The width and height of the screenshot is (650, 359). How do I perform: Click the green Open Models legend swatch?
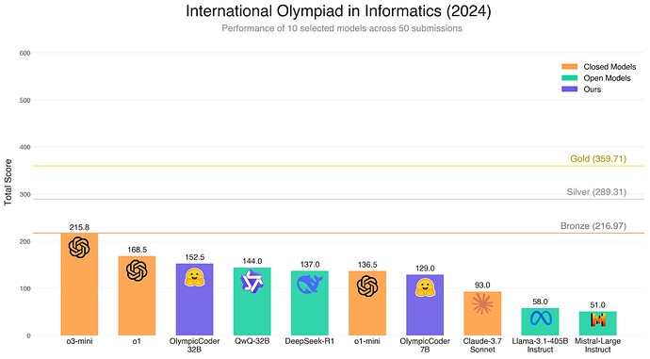tap(569, 78)
